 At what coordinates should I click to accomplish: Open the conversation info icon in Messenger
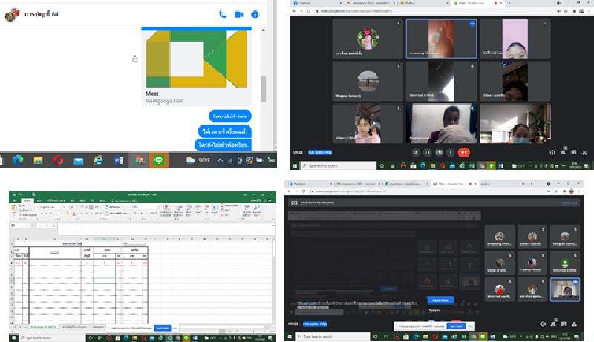(255, 14)
